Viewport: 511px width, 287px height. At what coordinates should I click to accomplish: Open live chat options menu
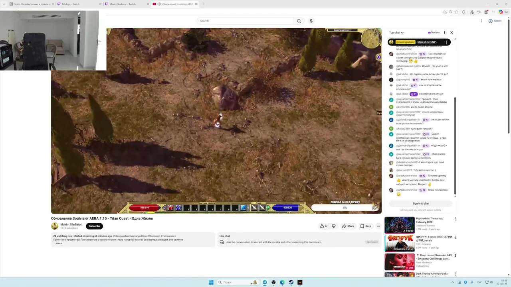444,33
